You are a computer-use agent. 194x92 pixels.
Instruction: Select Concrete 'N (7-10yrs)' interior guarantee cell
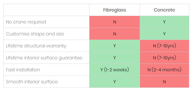(164, 58)
